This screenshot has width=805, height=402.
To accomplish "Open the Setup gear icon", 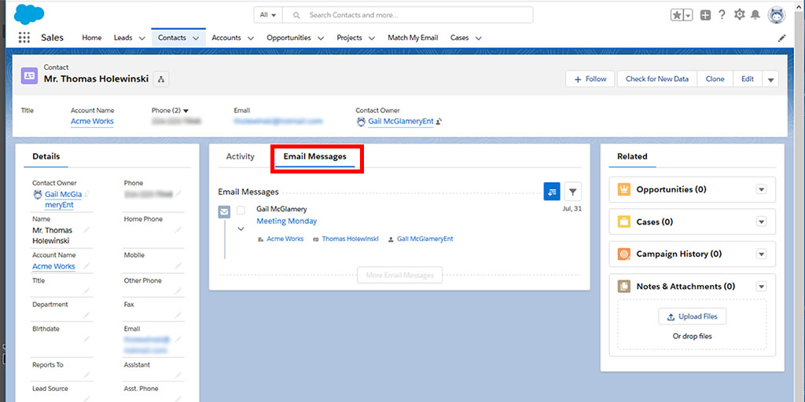I will pos(739,15).
